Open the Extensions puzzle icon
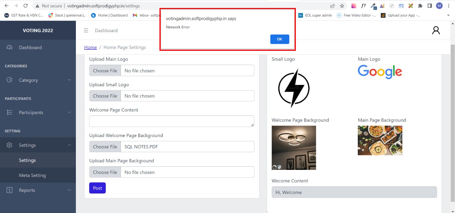This screenshot has width=455, height=213. 420,6
